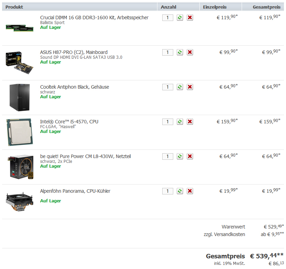Delete ASUS H87-PRO mainboard from cart
This screenshot has width=286, height=269.
coord(190,52)
